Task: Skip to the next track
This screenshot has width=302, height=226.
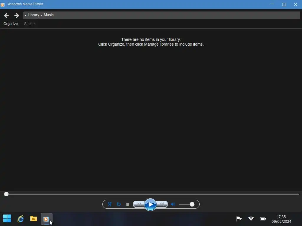Action: pos(162,204)
